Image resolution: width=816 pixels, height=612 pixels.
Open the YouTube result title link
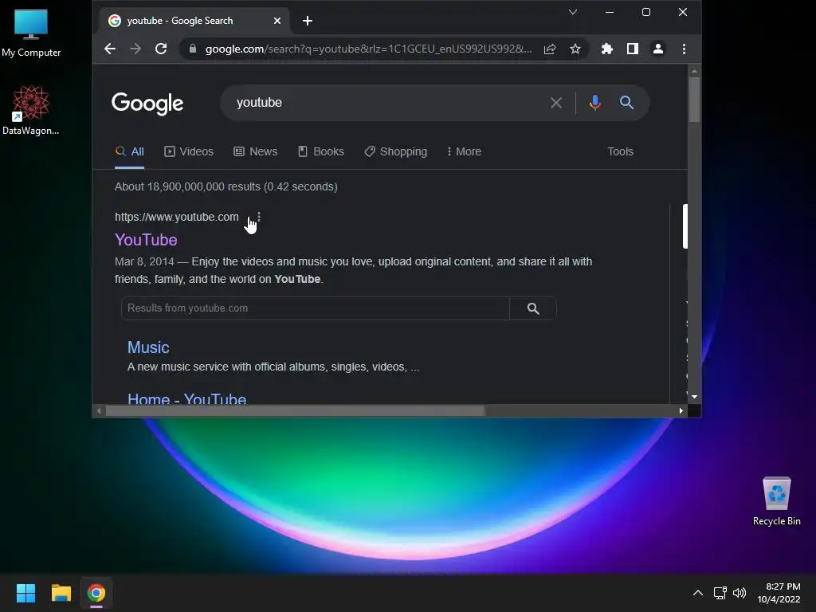pyautogui.click(x=147, y=240)
